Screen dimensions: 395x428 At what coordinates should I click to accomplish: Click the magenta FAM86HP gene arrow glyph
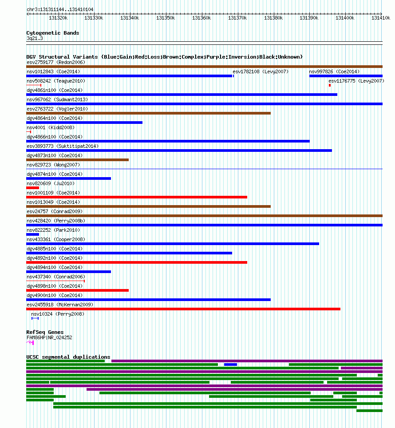(x=30, y=343)
